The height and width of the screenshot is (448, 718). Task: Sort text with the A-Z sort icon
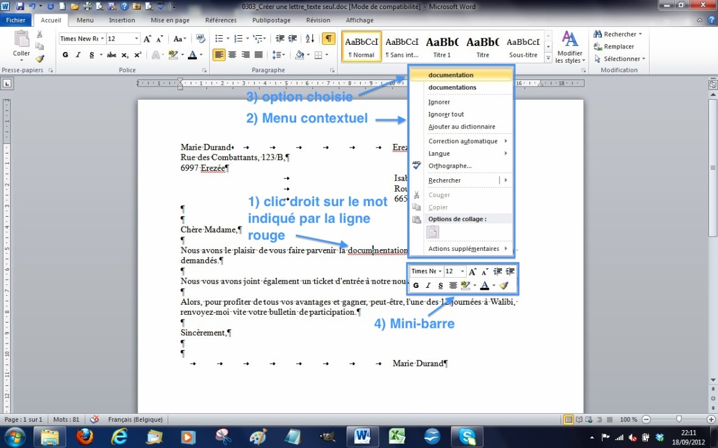310,39
